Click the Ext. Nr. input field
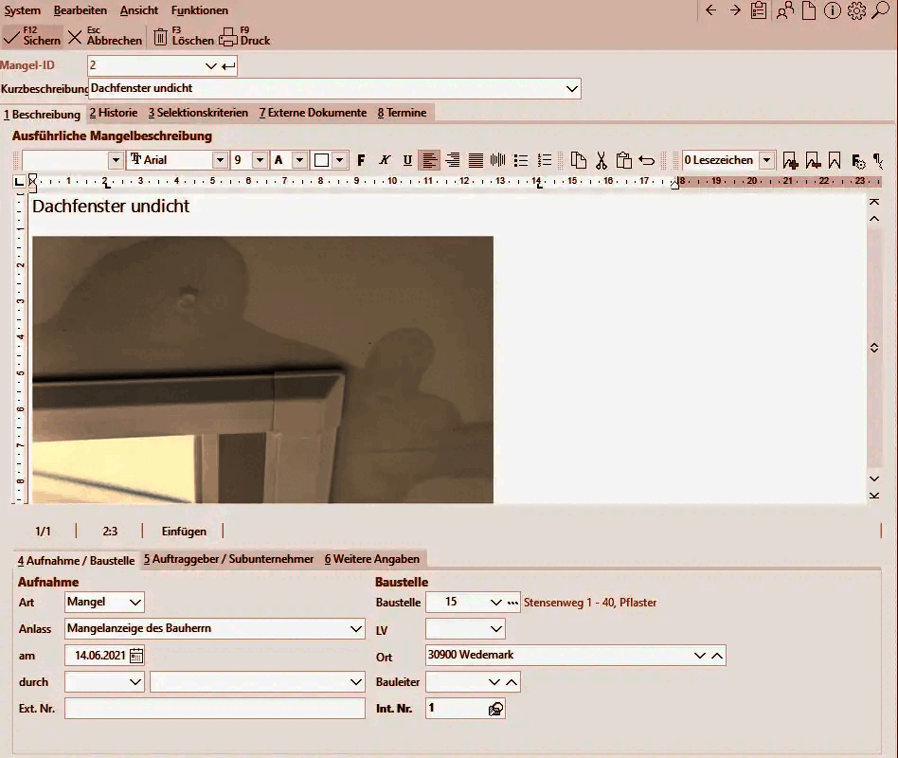 [214, 709]
